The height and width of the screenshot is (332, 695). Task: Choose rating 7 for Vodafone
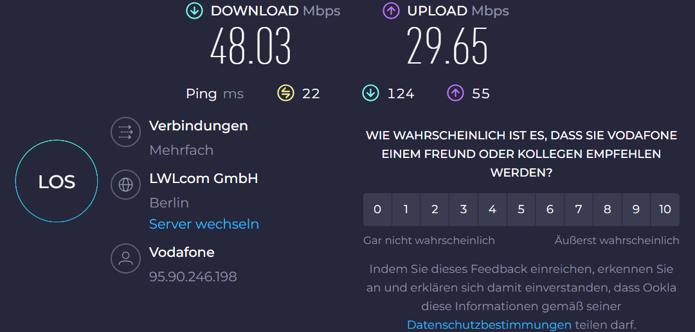coord(579,209)
